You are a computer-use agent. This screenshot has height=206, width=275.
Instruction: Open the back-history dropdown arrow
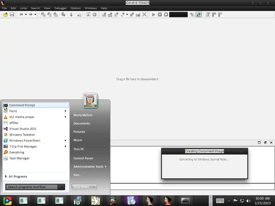26,14
